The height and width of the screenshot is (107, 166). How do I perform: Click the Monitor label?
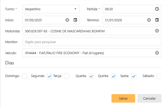[11, 42]
